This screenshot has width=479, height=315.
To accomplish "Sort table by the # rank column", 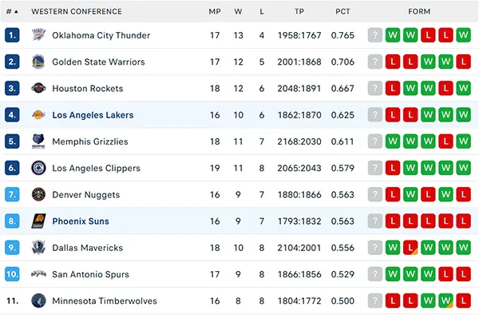I will (12, 12).
